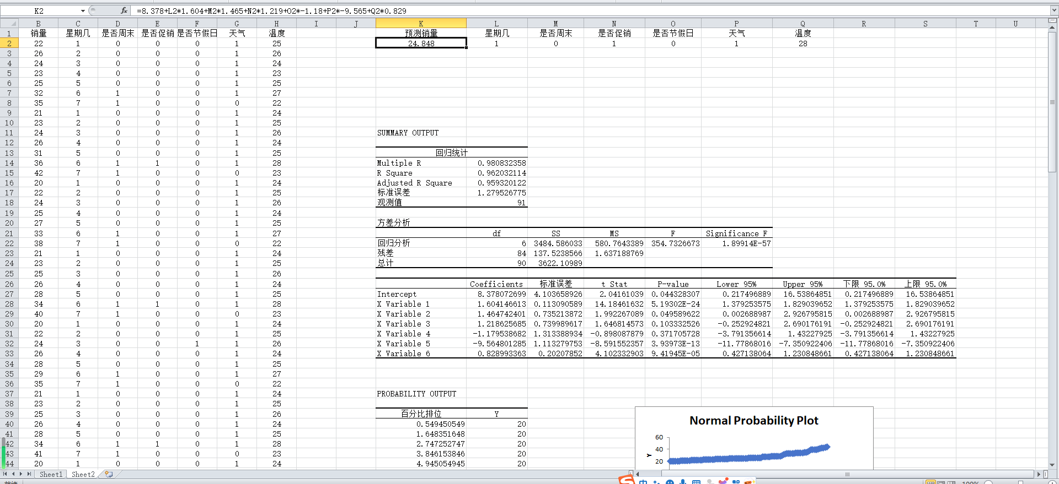Click the Sogou input method S logo
The width and height of the screenshot is (1059, 484).
click(x=627, y=480)
